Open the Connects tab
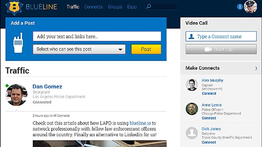 point(94,7)
